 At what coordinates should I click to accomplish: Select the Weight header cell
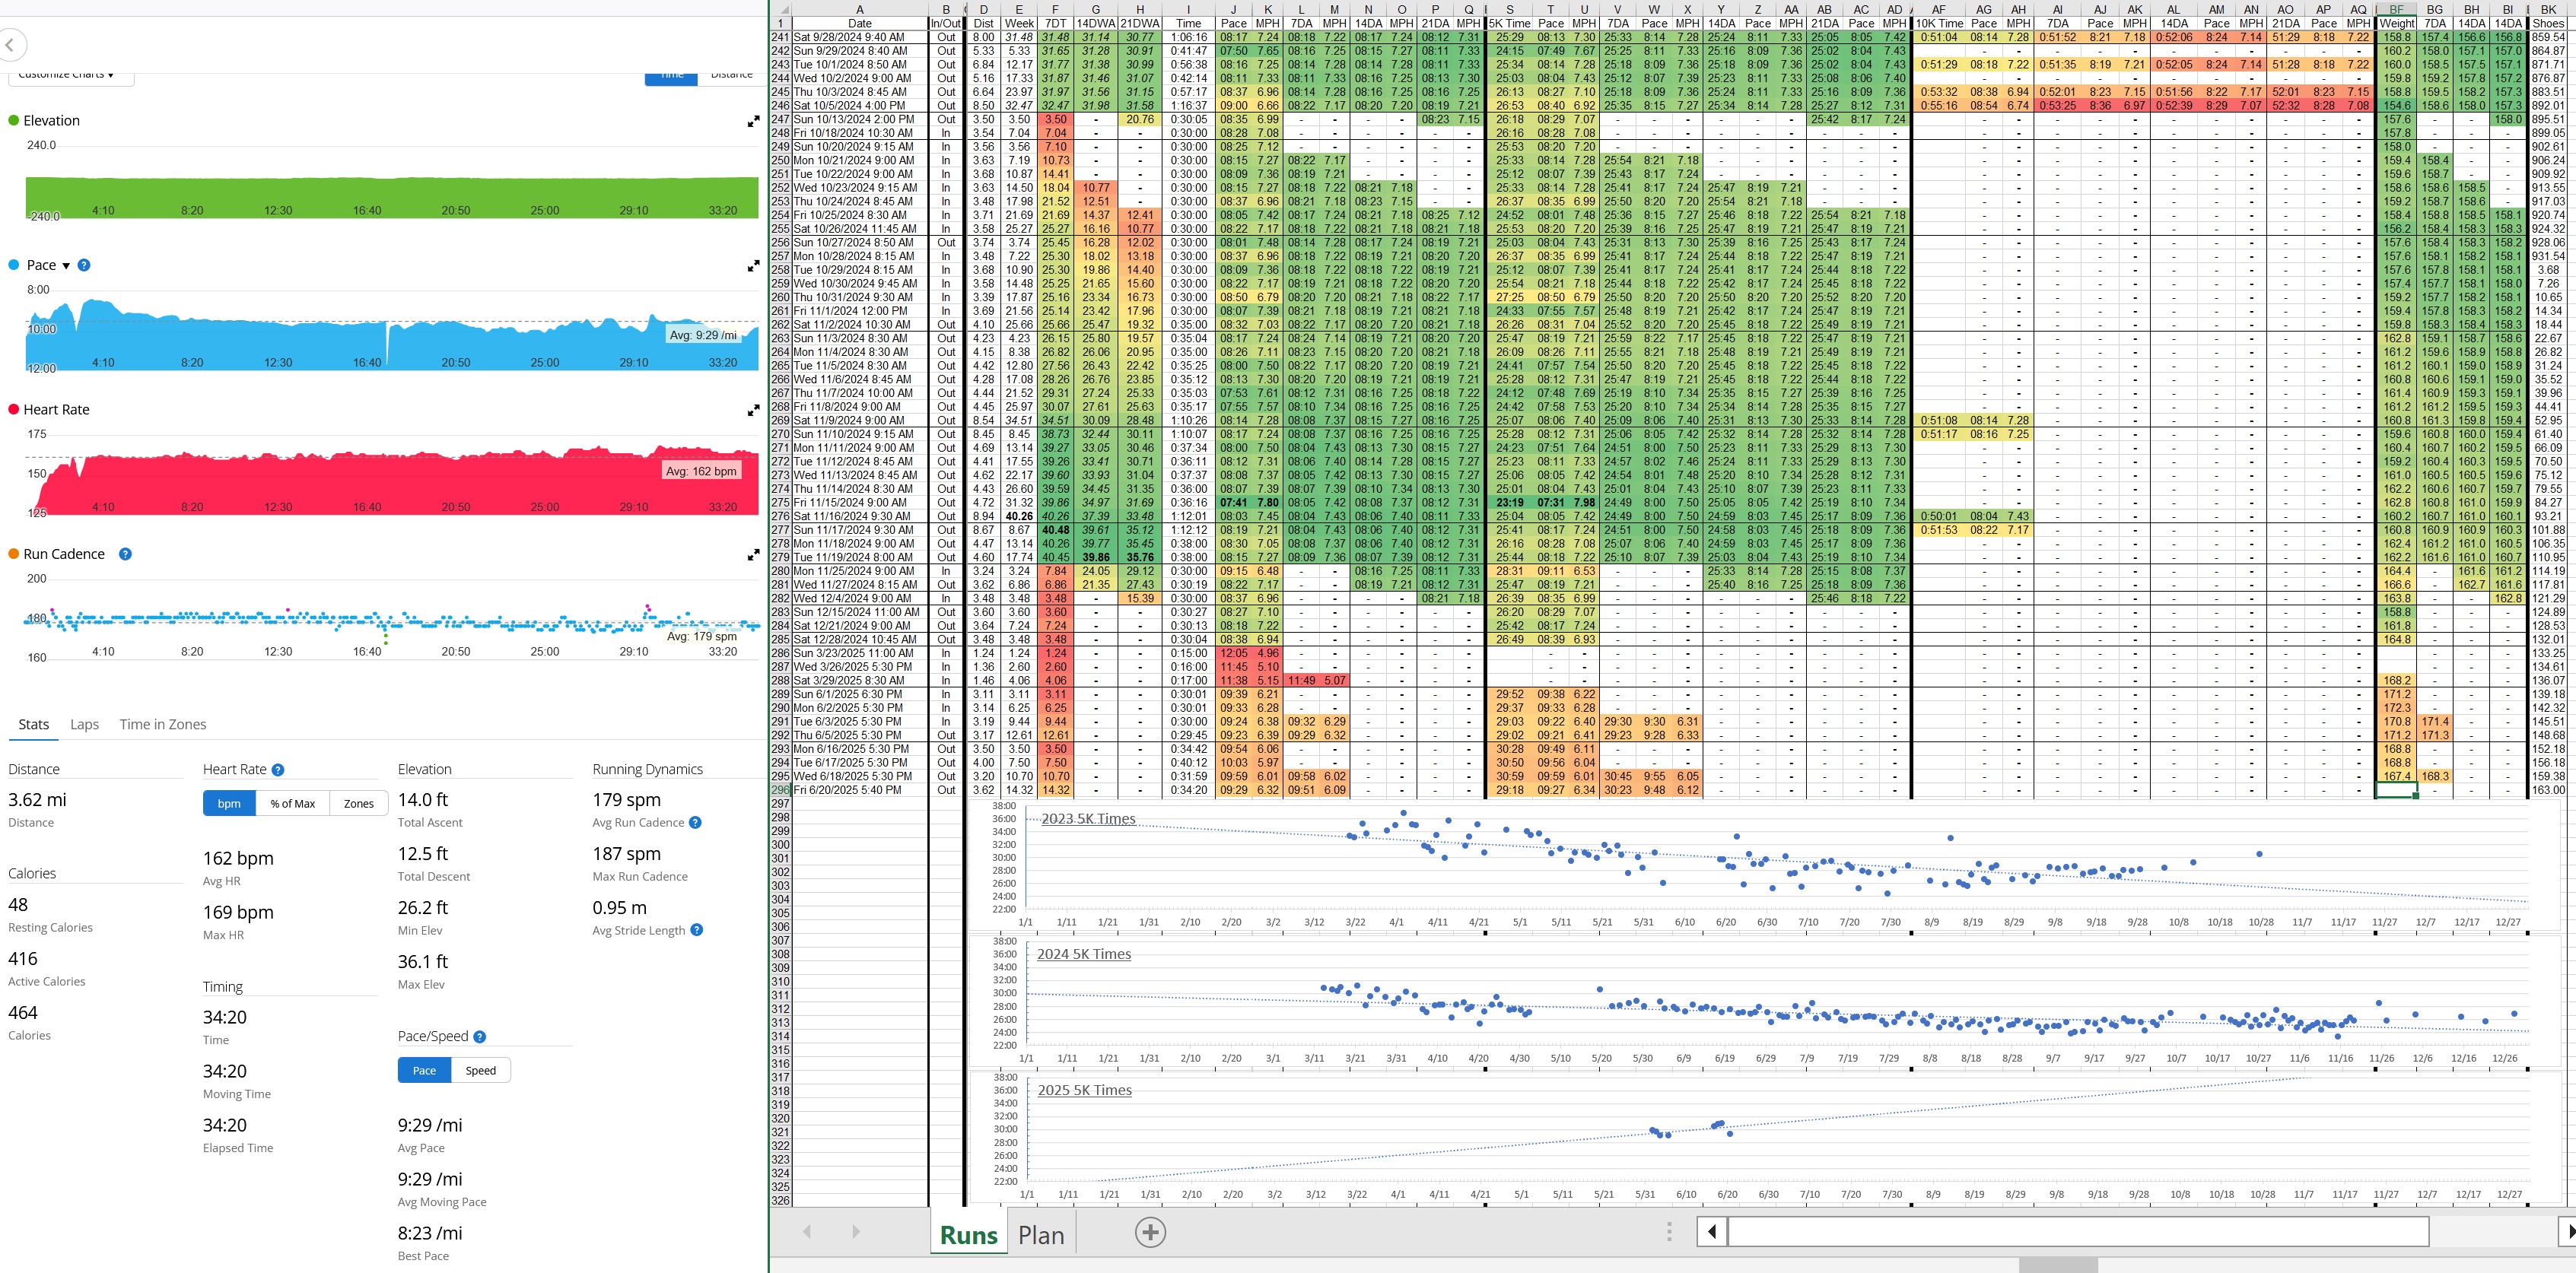tap(2396, 23)
